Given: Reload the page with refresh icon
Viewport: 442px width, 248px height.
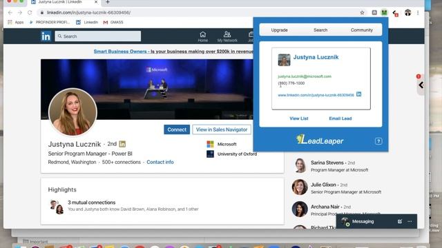Looking at the screenshot, I should pos(30,12).
